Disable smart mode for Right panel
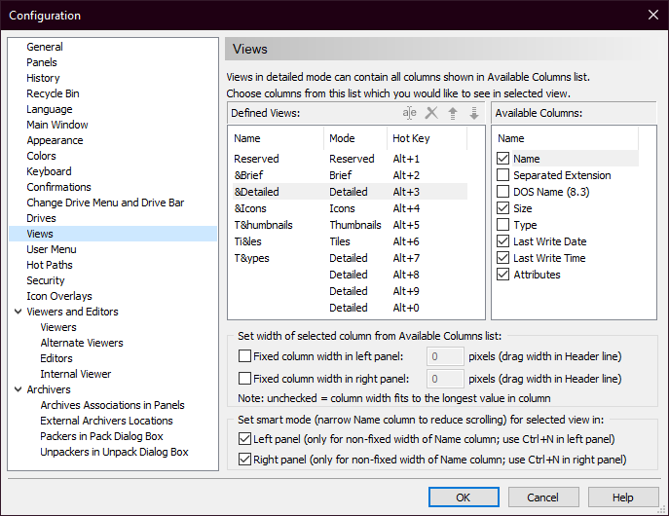 245,460
